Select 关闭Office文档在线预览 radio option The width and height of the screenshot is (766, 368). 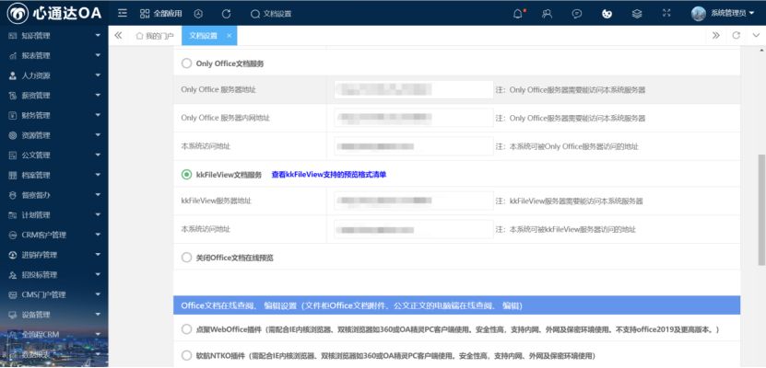pos(187,258)
